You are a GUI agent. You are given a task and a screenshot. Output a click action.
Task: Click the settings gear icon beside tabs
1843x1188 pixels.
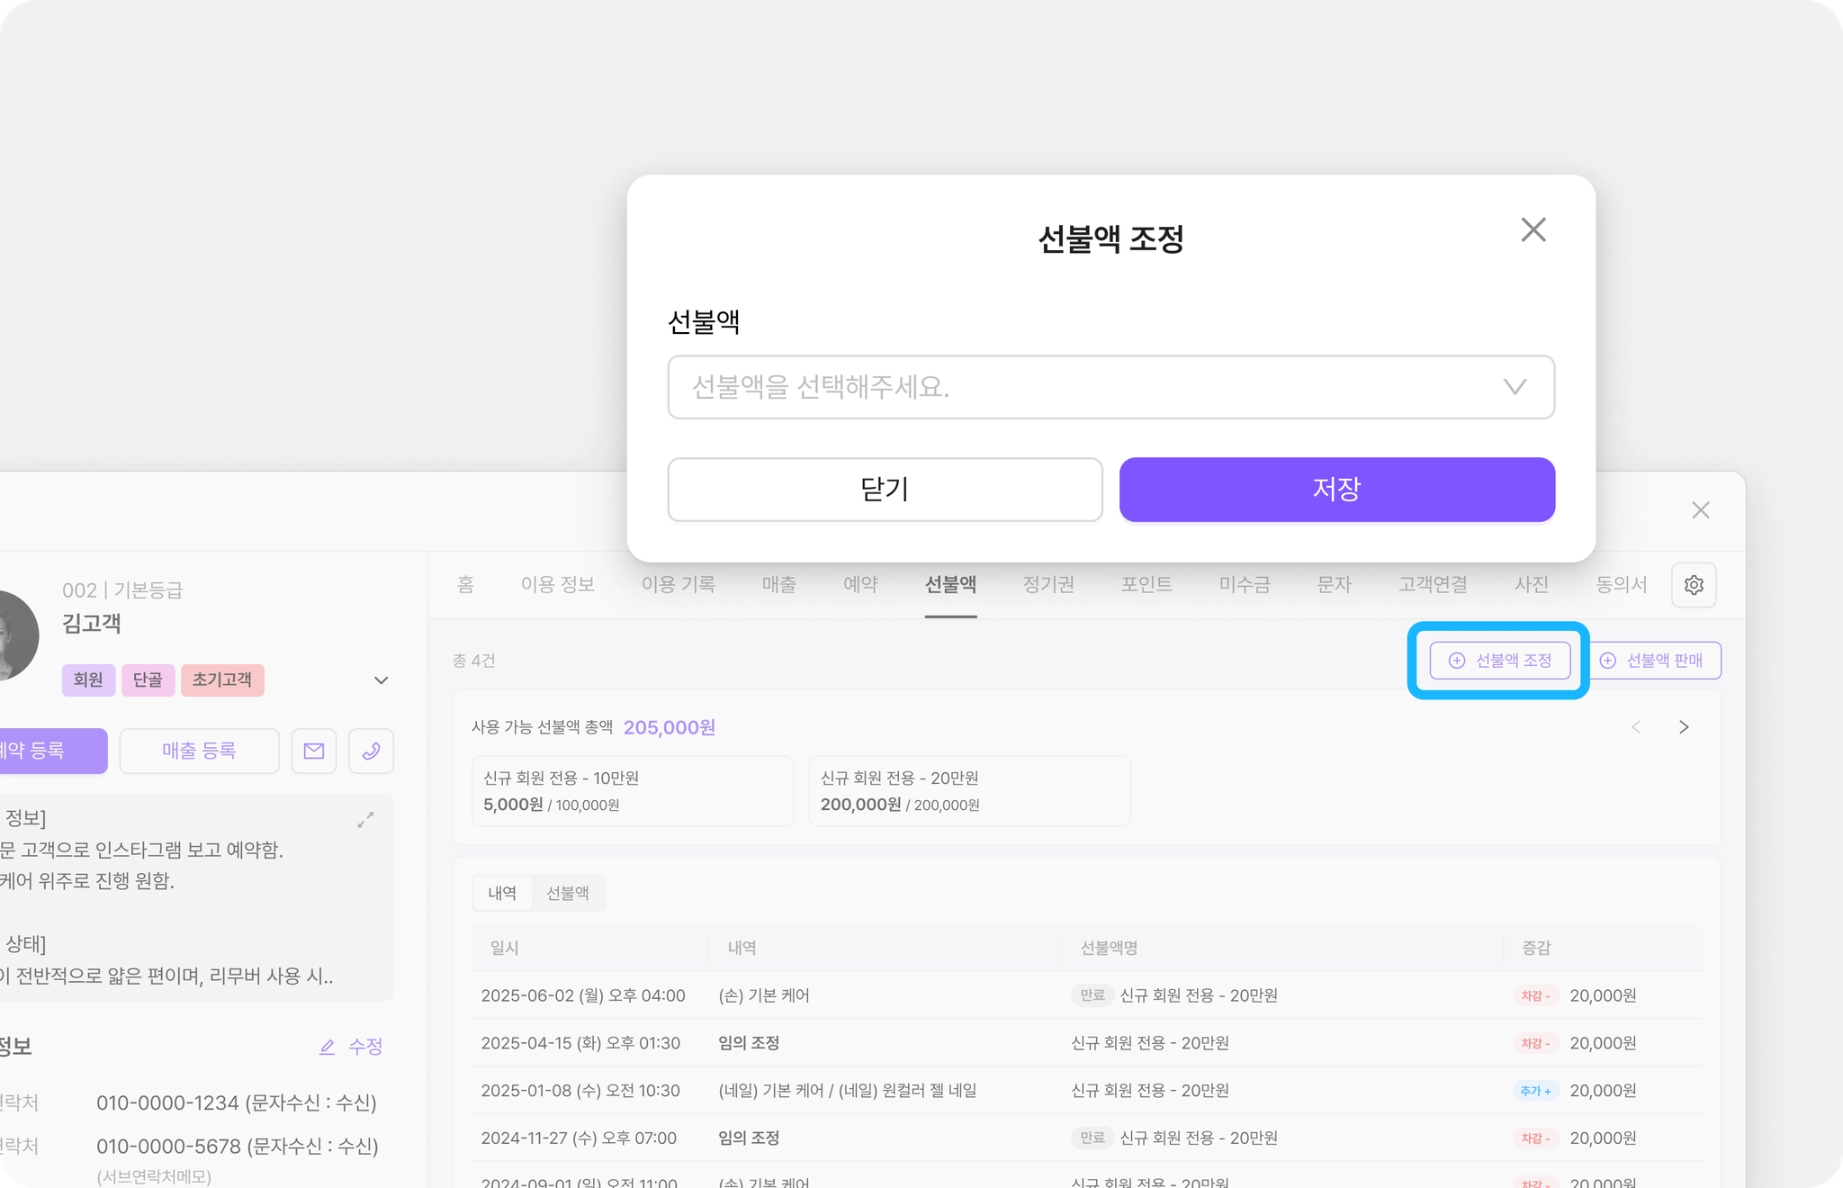[x=1694, y=585]
